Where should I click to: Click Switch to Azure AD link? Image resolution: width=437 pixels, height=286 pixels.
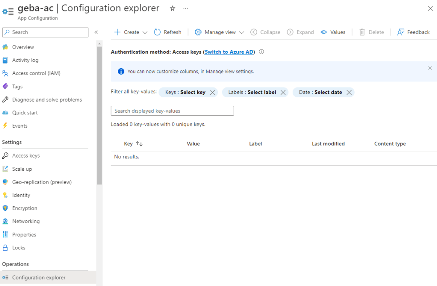tap(229, 52)
